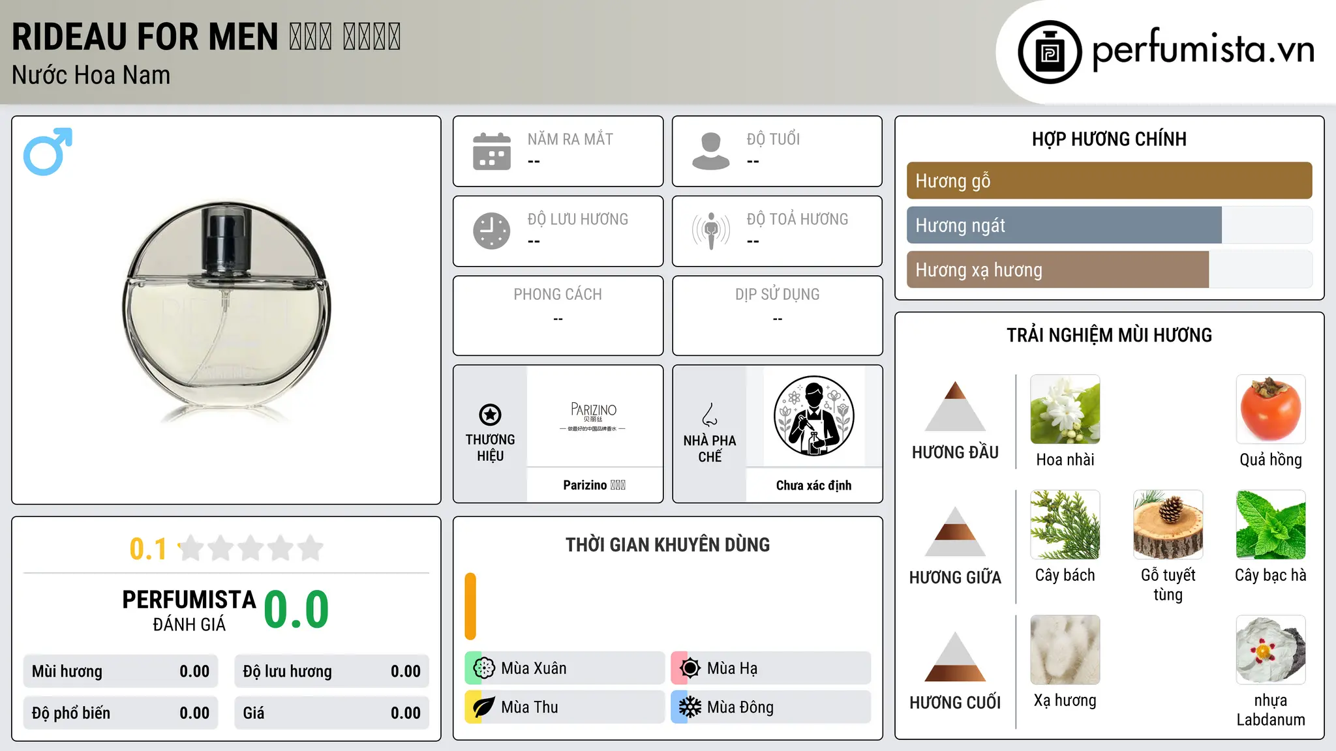Click the Mùi hương score row
The image size is (1336, 751).
point(121,671)
